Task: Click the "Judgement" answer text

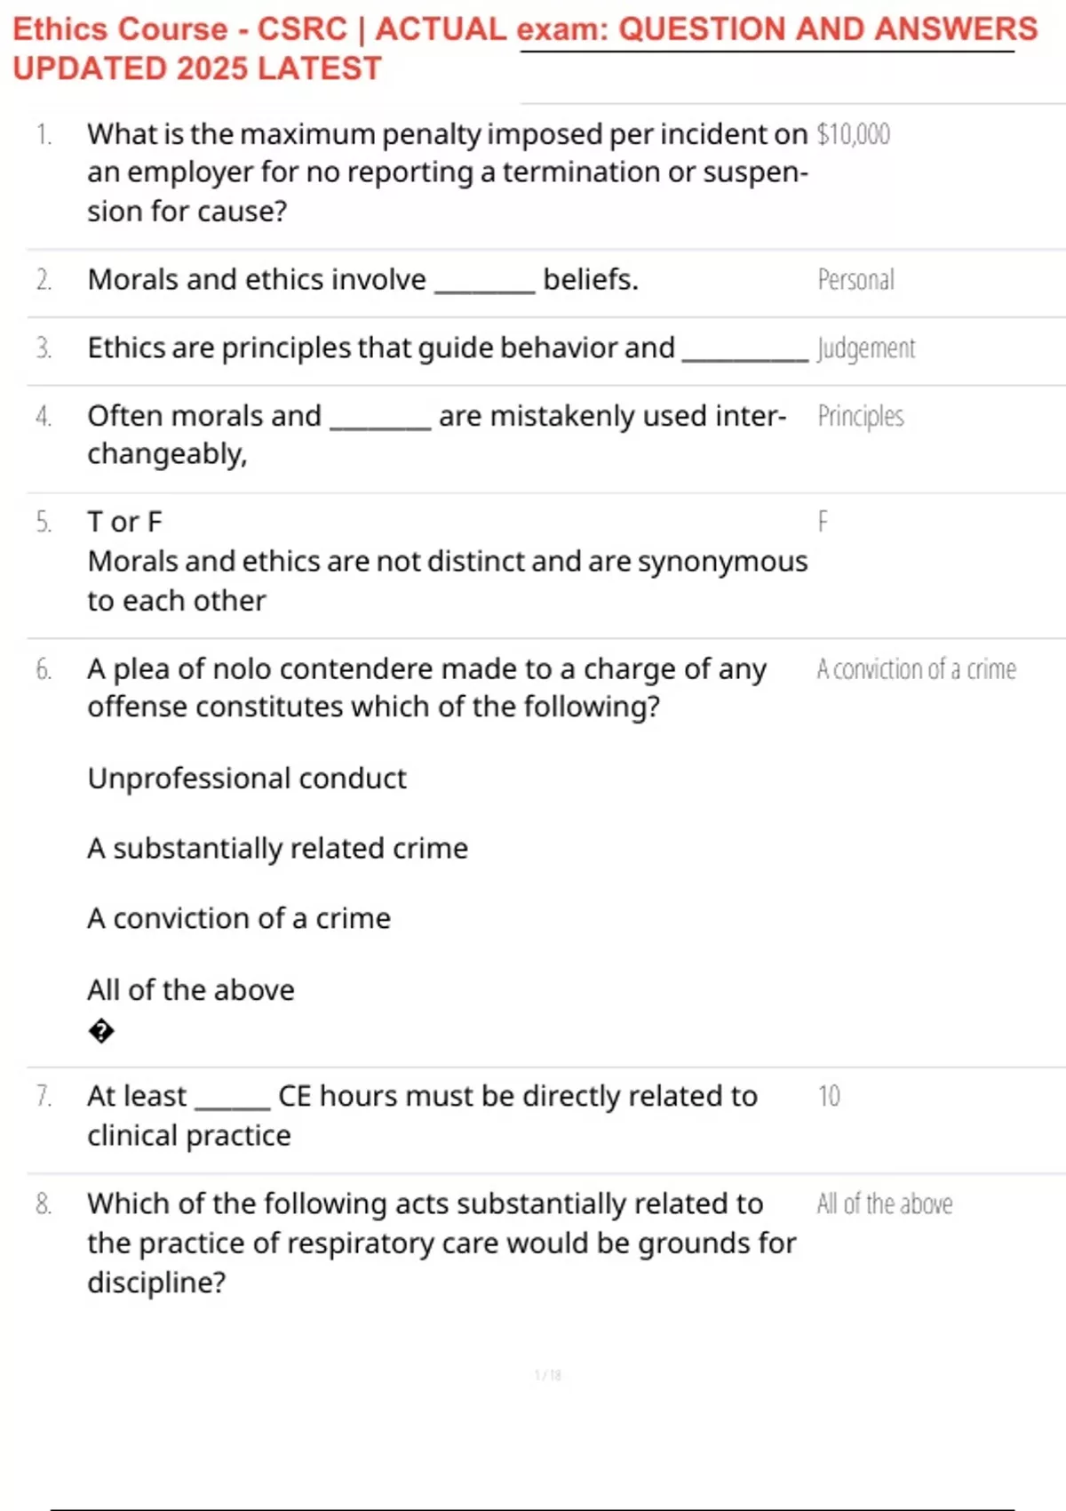Action: pos(865,348)
